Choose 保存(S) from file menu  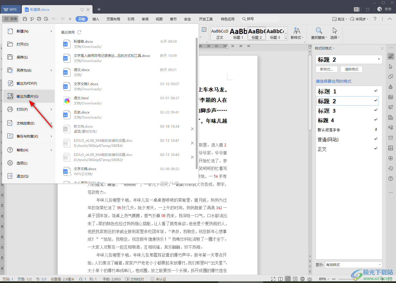click(29, 57)
